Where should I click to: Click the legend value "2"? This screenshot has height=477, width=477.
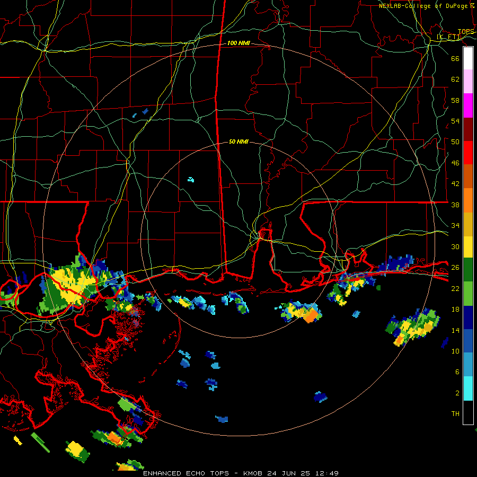tap(457, 393)
